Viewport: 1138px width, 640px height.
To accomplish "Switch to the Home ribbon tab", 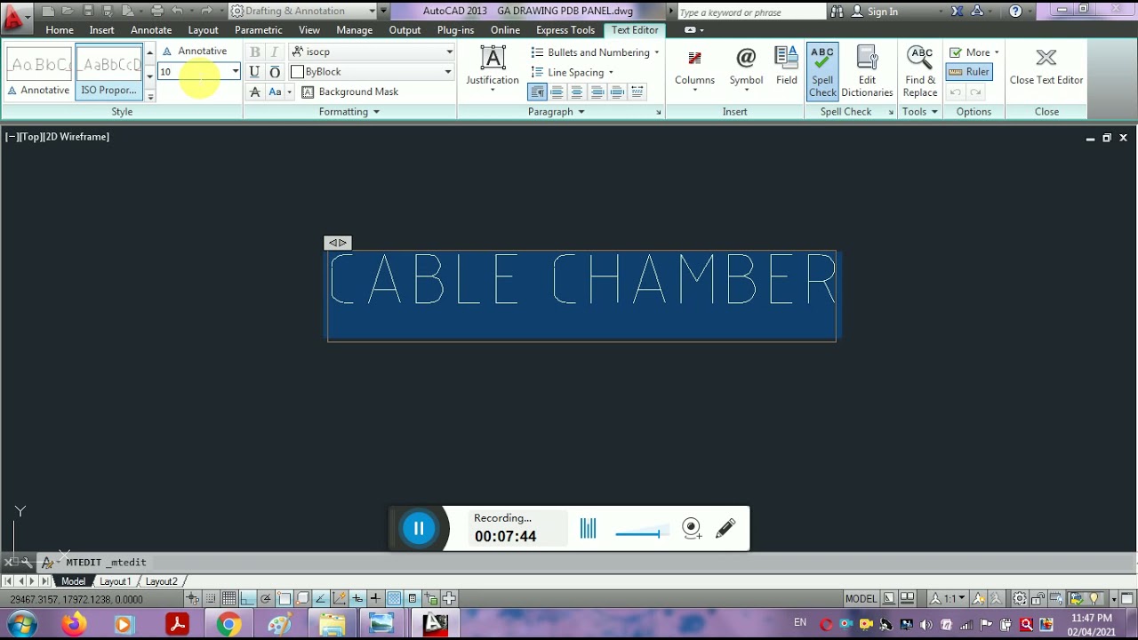I will [60, 30].
